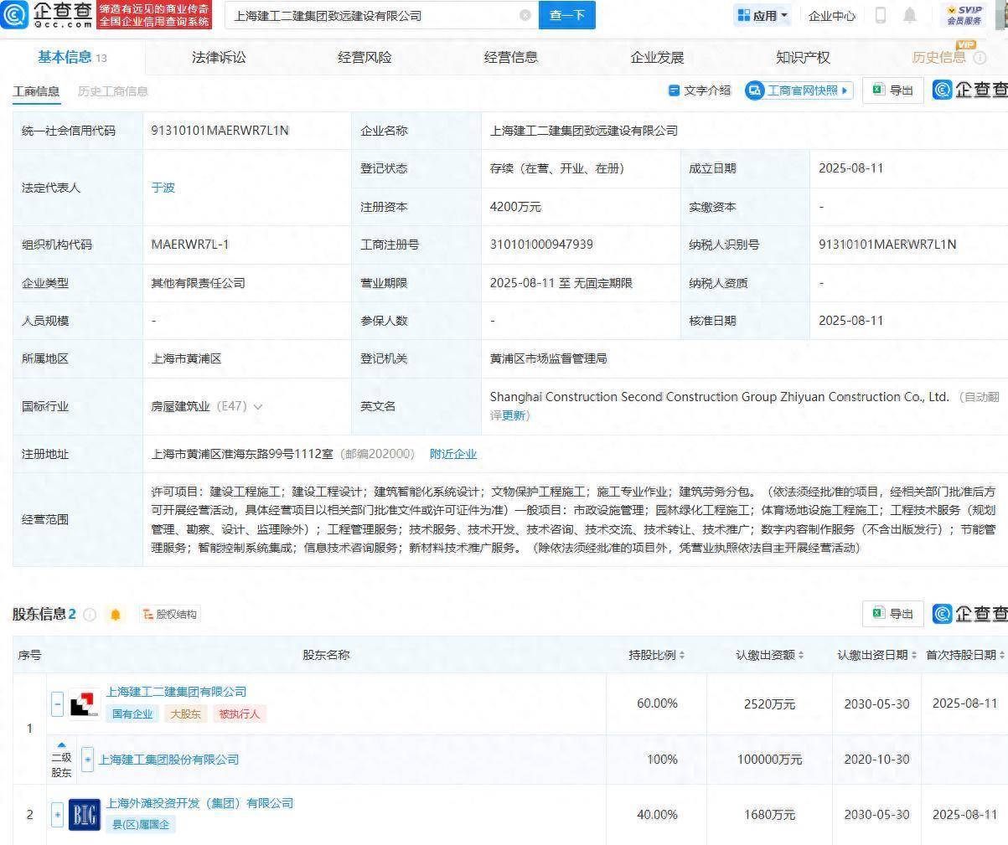The image size is (1008, 845).
Task: Collapse the 上海建工二建集团 shareholder row
Action: pos(57,703)
